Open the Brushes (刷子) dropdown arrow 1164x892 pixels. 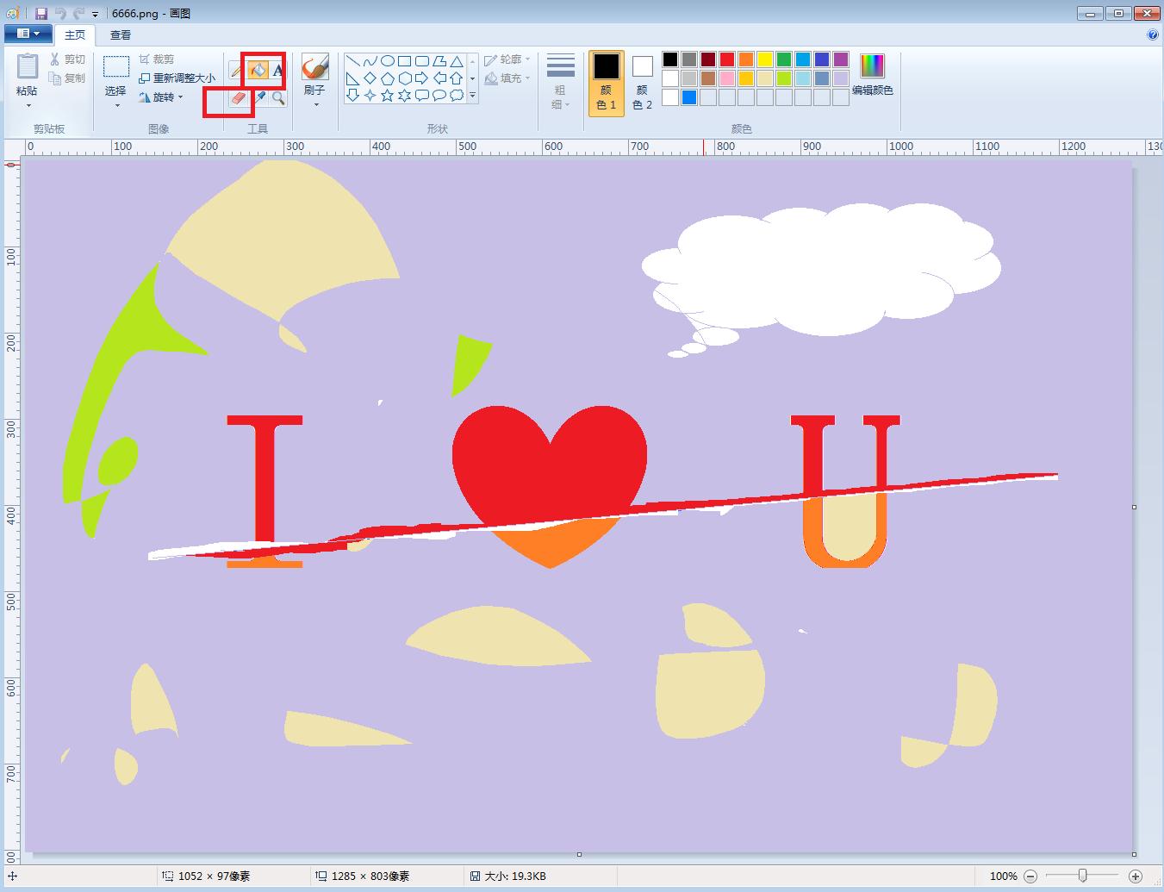[315, 105]
